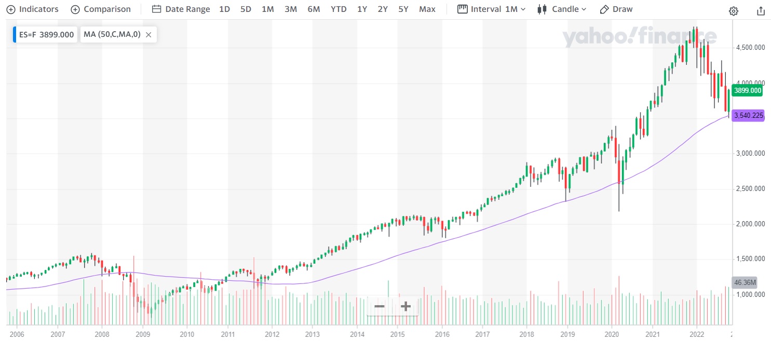Zoom in with the plus button
The image size is (771, 341).
pyautogui.click(x=405, y=306)
